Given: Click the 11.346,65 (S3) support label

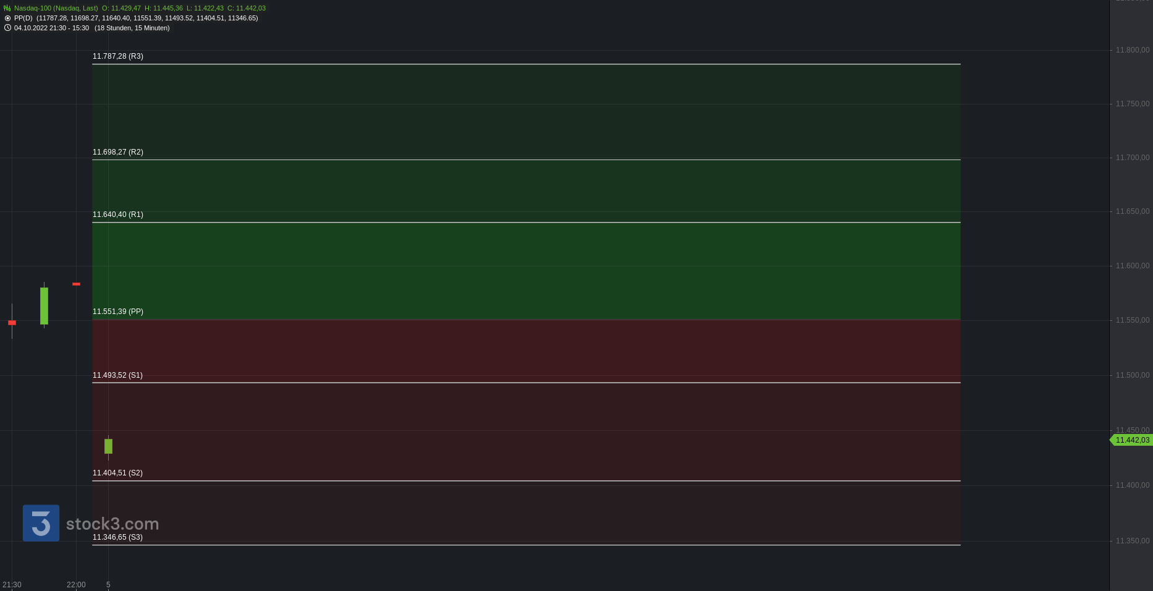Looking at the screenshot, I should click(x=117, y=537).
